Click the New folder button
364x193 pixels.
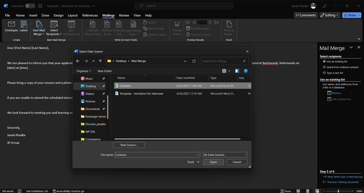point(105,71)
